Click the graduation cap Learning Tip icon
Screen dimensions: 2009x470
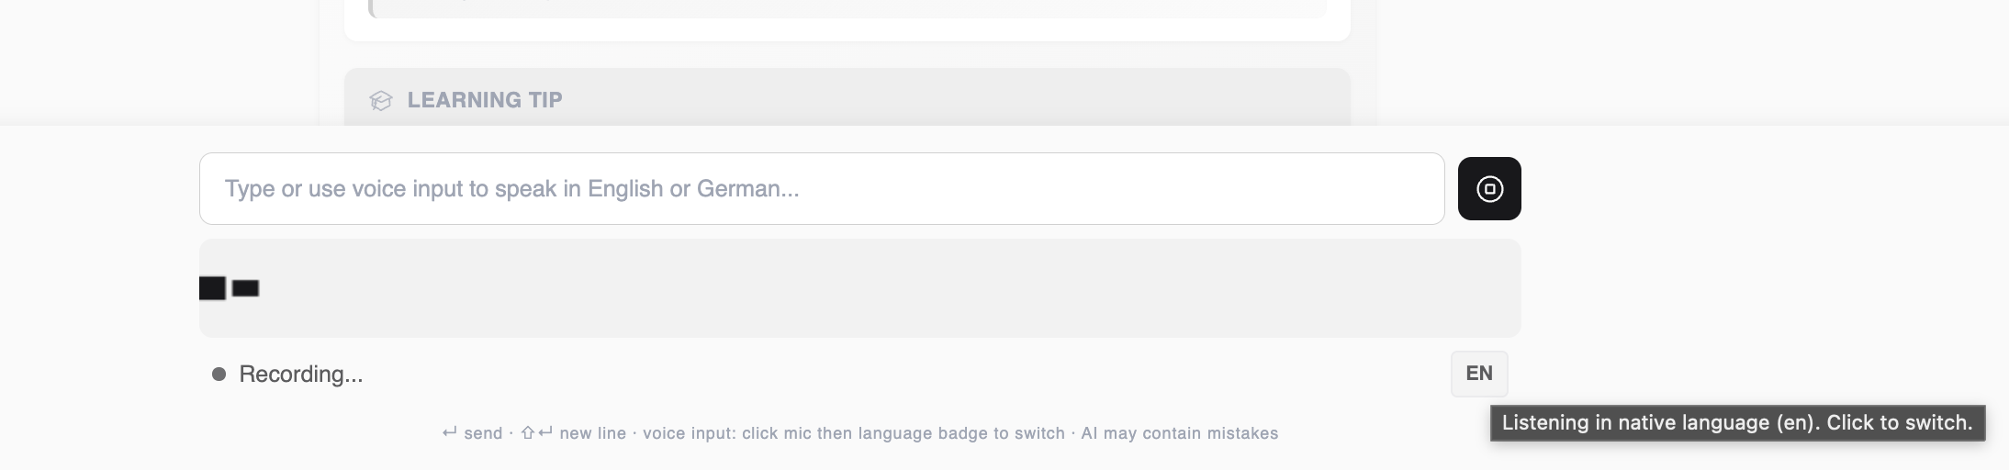tap(380, 100)
